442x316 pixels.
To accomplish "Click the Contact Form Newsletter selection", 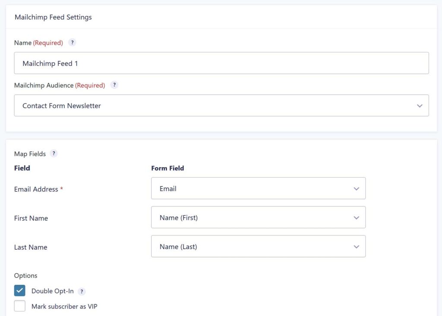I will pyautogui.click(x=61, y=105).
